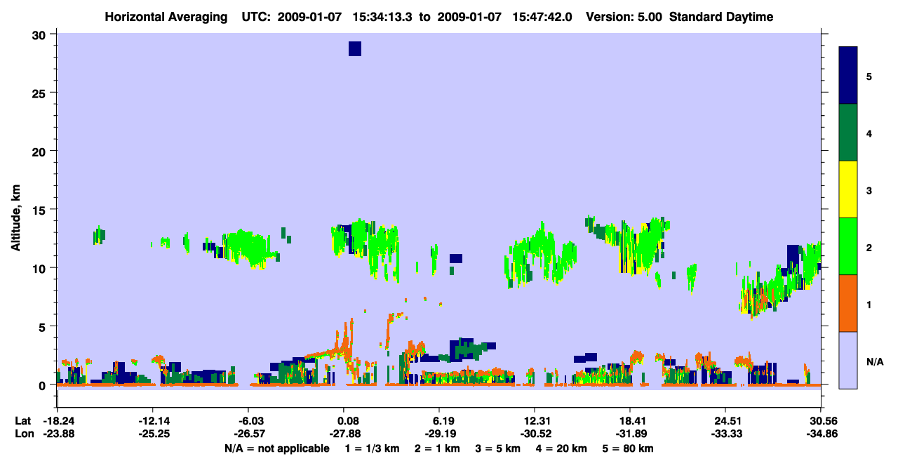This screenshot has width=912, height=468.
Task: Click longitude value -29.19
Action: 439,434
